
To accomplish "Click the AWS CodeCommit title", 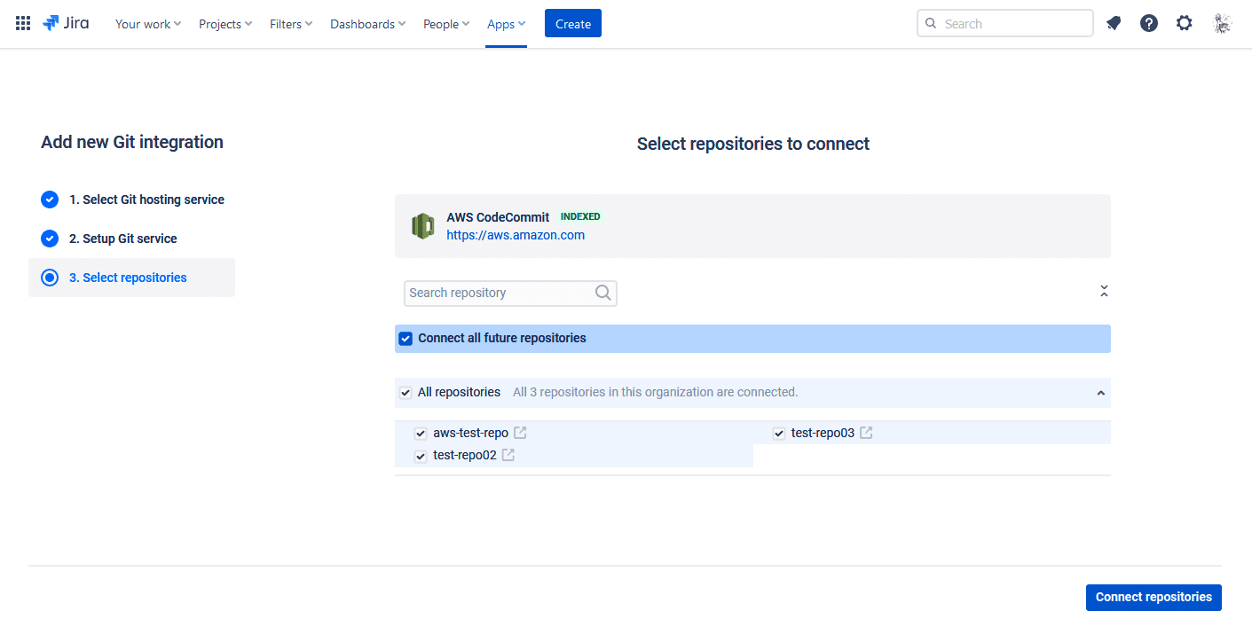I will [x=498, y=217].
